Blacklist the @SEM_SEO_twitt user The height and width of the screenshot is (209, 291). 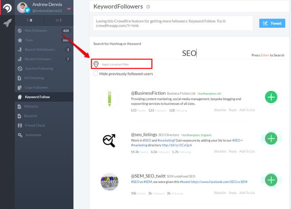pos(220,193)
